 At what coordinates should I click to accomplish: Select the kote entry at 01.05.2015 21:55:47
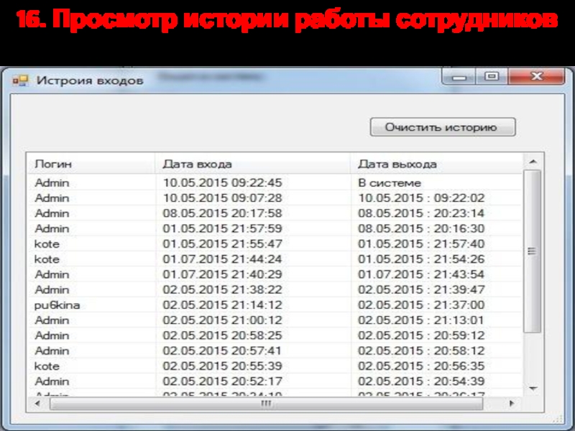[x=222, y=244]
